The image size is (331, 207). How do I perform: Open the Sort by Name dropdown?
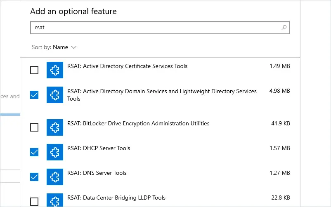tap(54, 47)
